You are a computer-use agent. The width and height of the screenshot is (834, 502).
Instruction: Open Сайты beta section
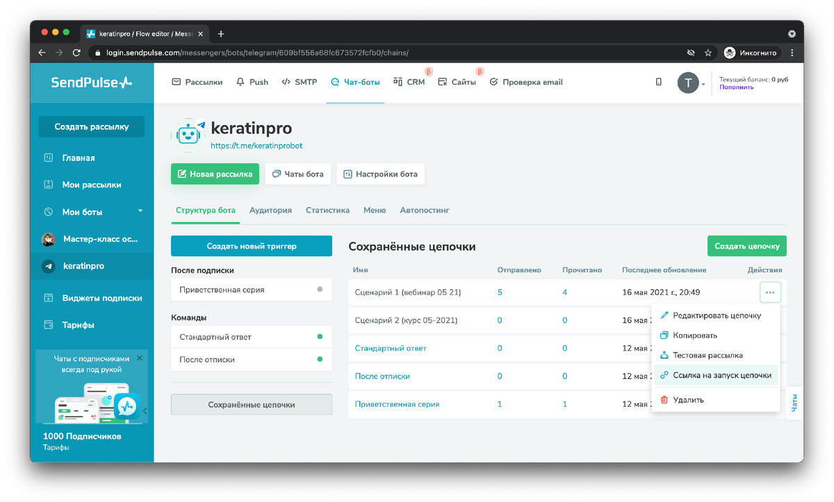point(457,82)
